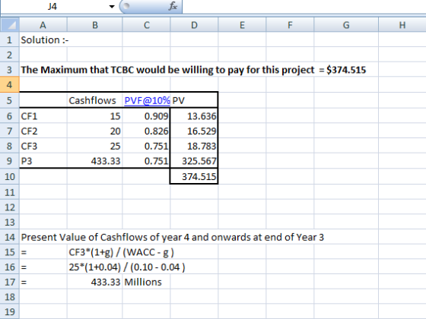This screenshot has height=319, width=426.
Task: Select row 14 header
Action: pos(9,237)
